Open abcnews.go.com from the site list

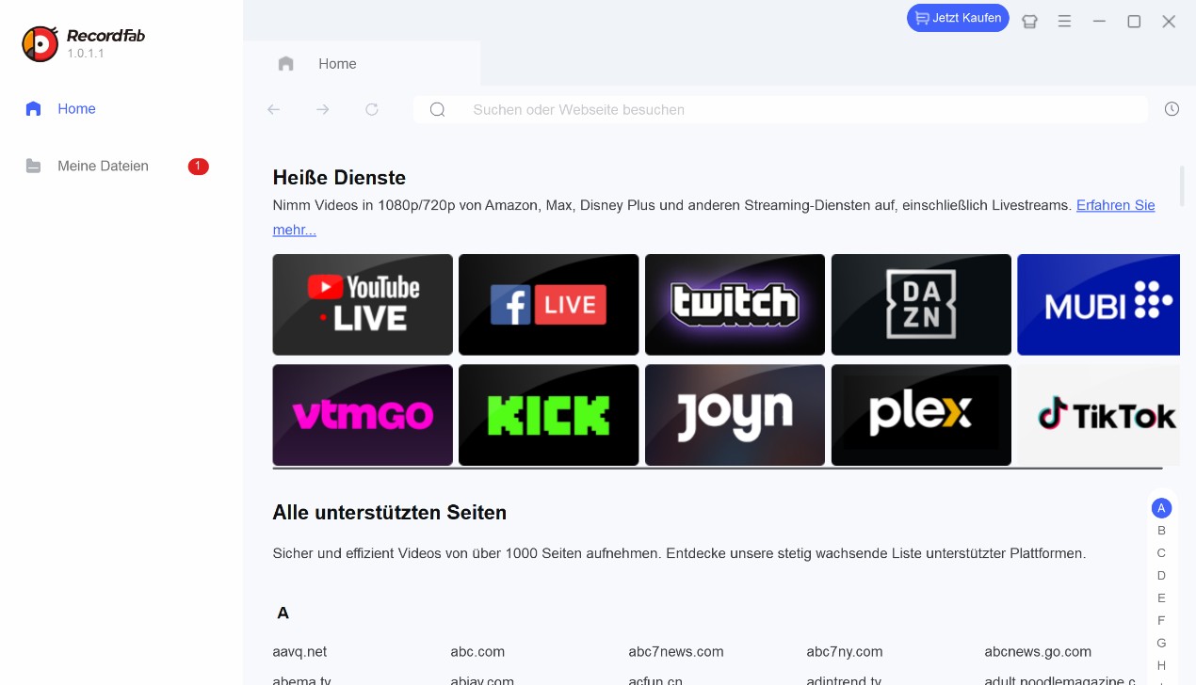[x=1038, y=652]
